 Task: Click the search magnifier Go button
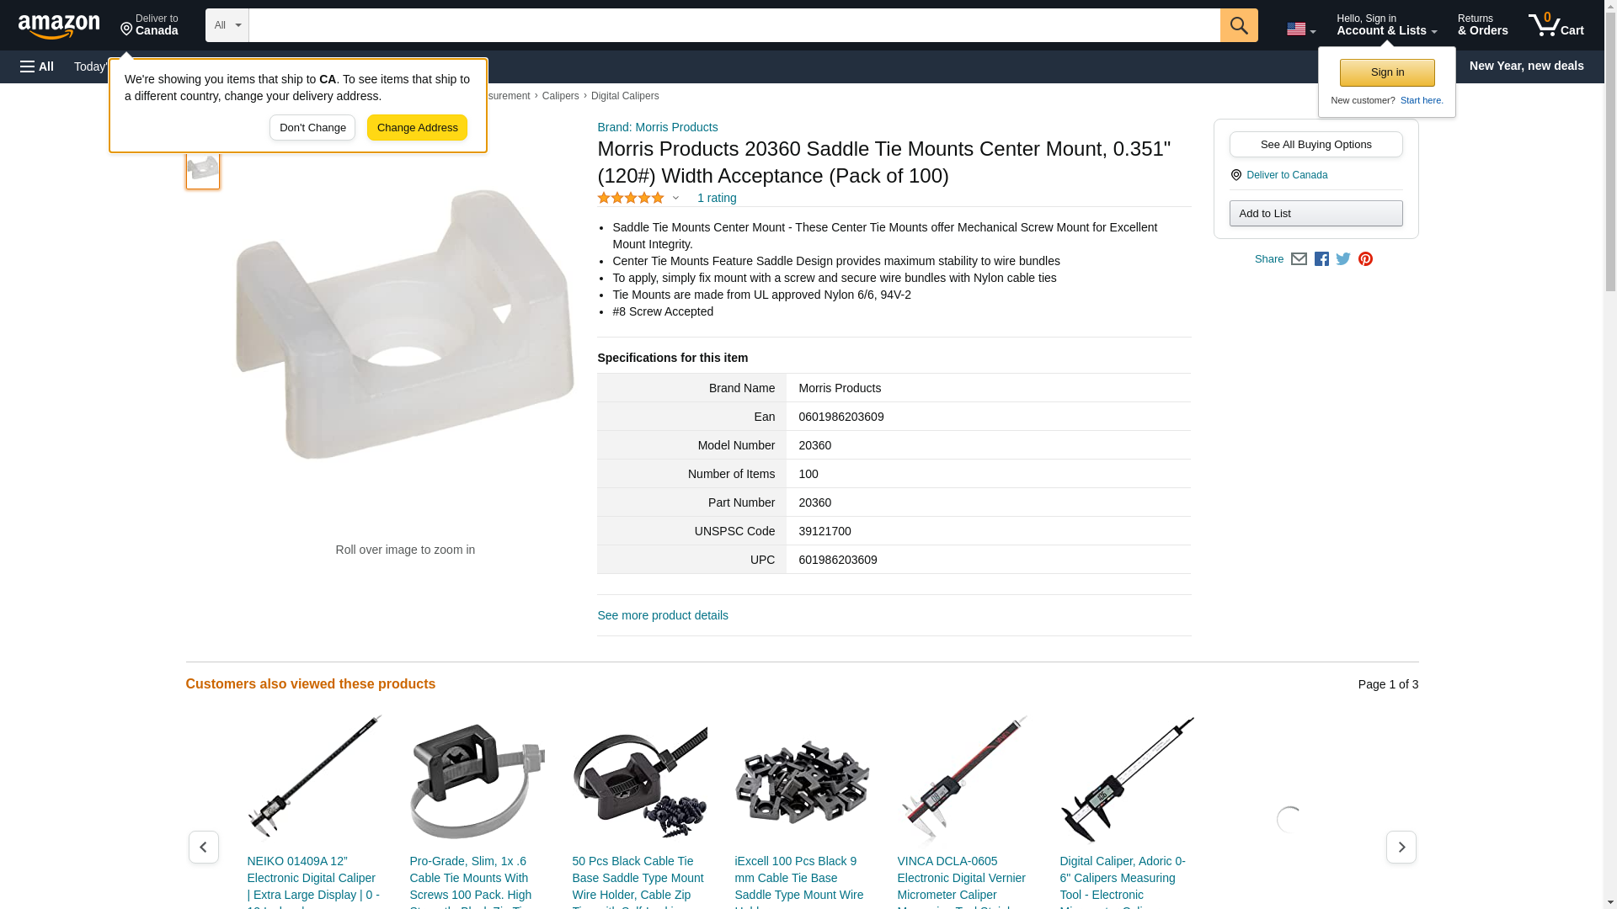[1238, 25]
